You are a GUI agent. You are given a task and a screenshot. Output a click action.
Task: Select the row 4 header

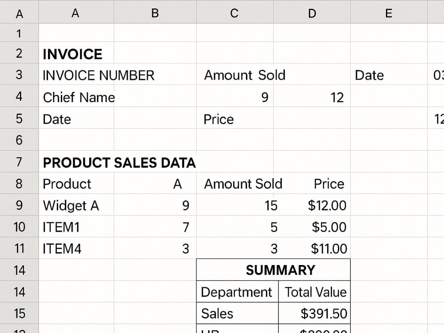click(x=19, y=96)
